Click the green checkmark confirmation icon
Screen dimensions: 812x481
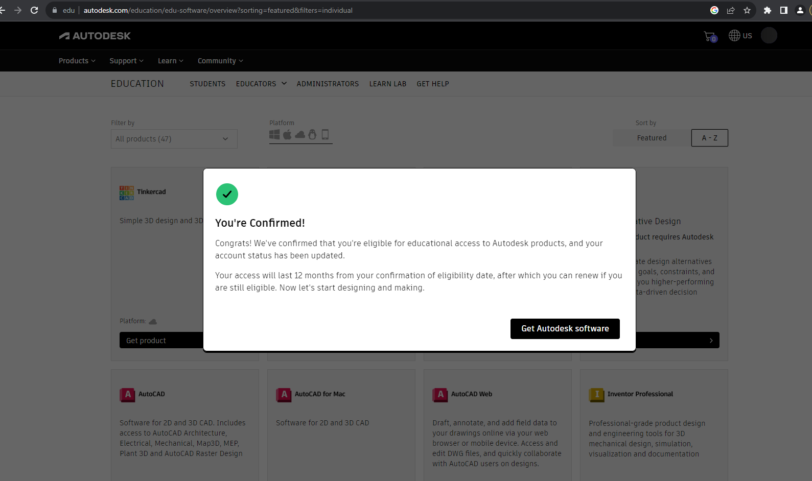point(227,194)
